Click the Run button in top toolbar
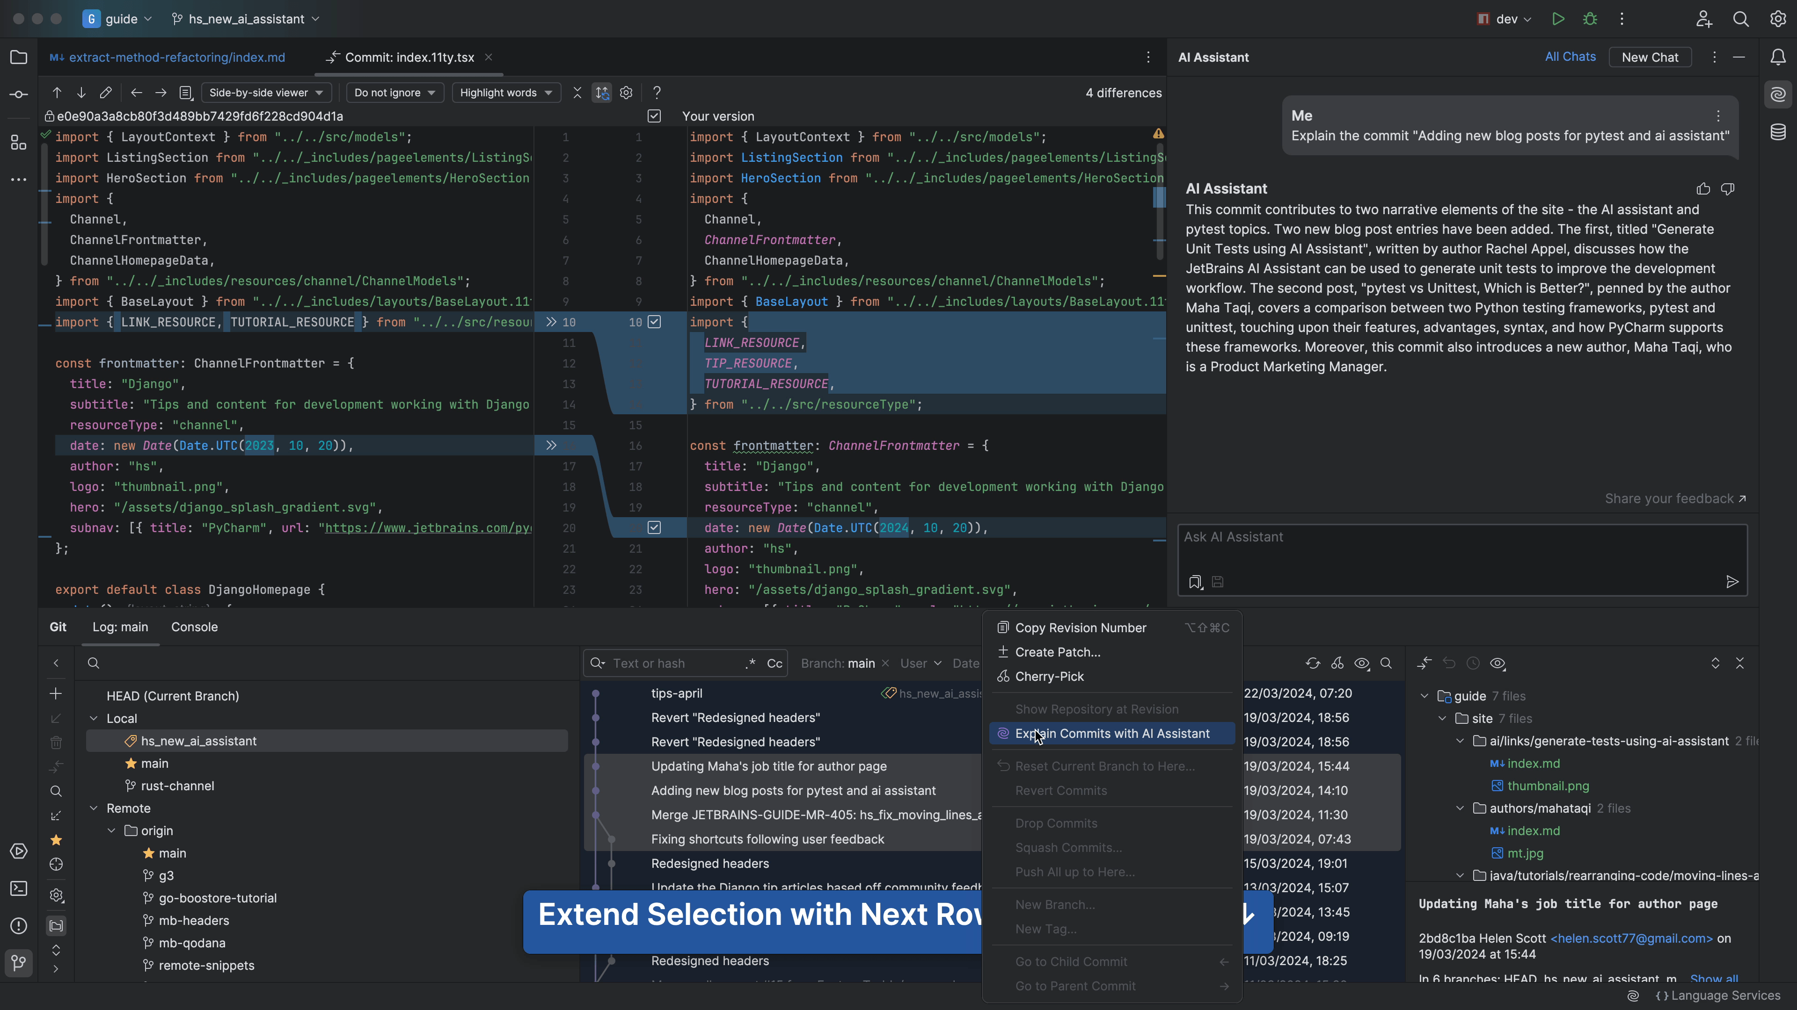 pos(1558,19)
